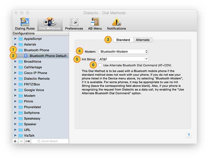Viewport: 209px width, 158px height.
Task: Expand the Phlink configuration group
Action: 15,101
